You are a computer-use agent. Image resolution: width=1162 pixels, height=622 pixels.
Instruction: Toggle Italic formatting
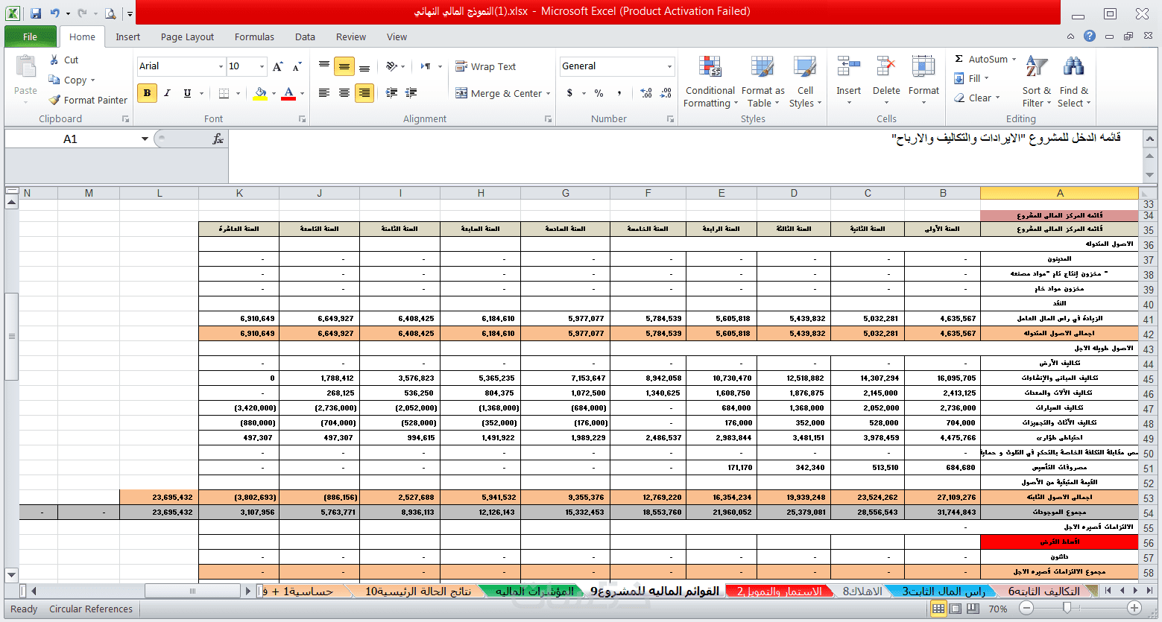(x=167, y=93)
